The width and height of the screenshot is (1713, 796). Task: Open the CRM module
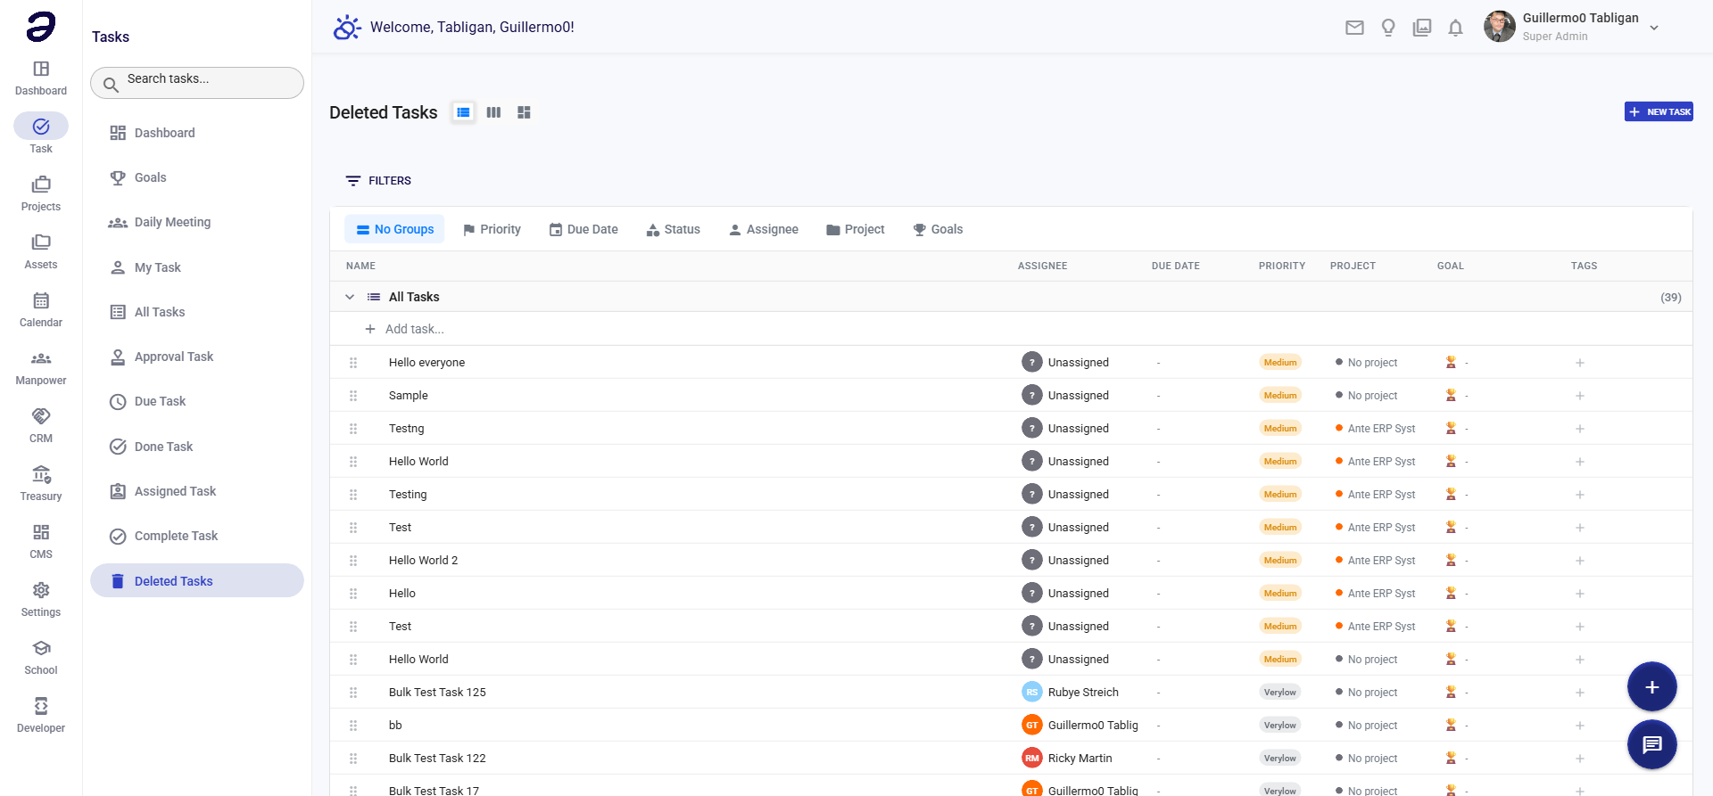point(41,425)
